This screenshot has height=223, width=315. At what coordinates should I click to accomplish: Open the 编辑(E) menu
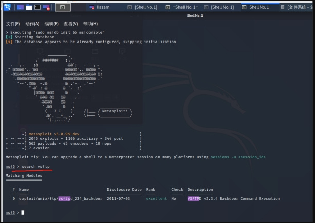click(x=52, y=24)
